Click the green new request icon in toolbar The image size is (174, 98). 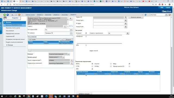click(x=5, y=15)
